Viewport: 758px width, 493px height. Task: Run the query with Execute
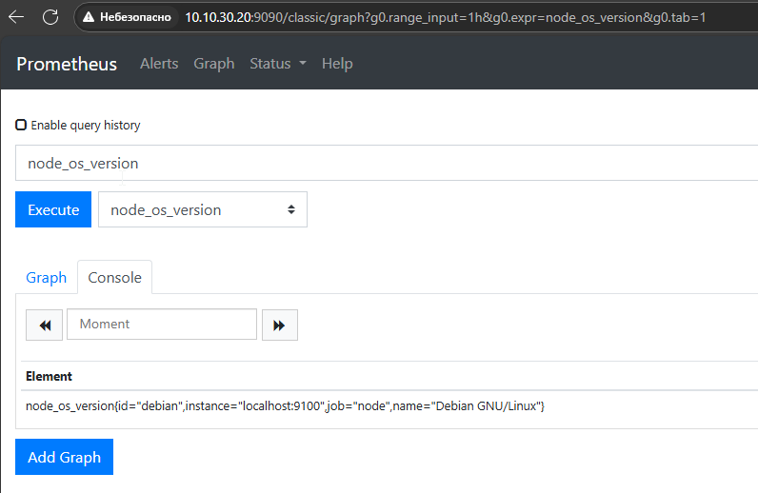pyautogui.click(x=53, y=209)
